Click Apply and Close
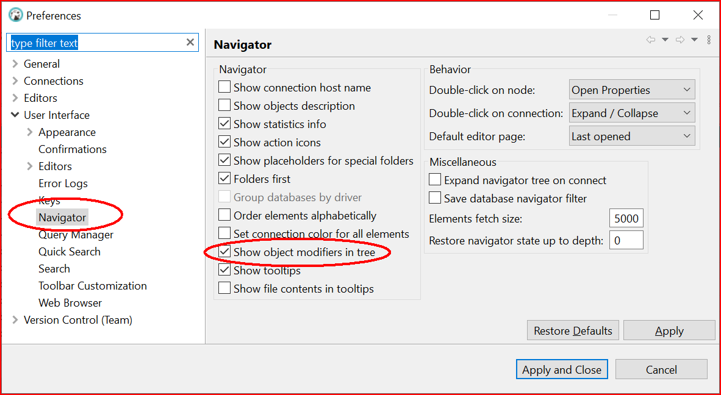 (x=561, y=369)
